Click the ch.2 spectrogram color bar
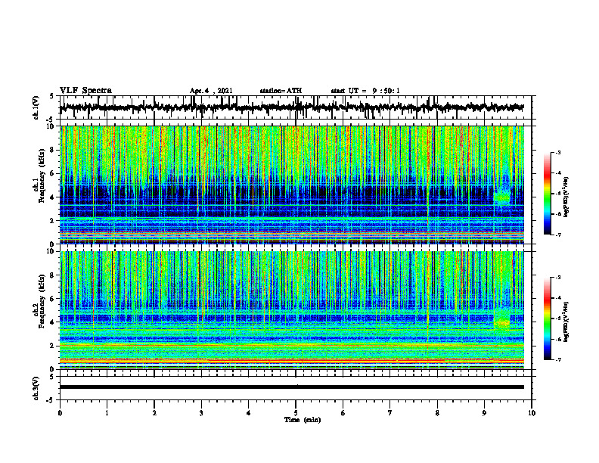Viewport: 599px width, 463px height. coord(548,319)
